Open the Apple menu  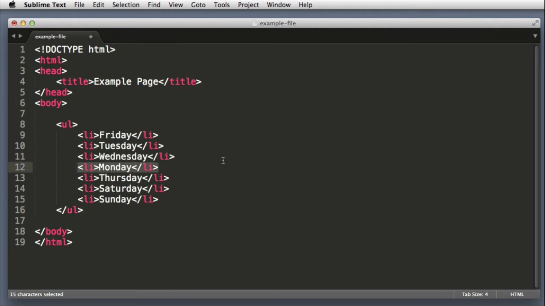point(12,5)
